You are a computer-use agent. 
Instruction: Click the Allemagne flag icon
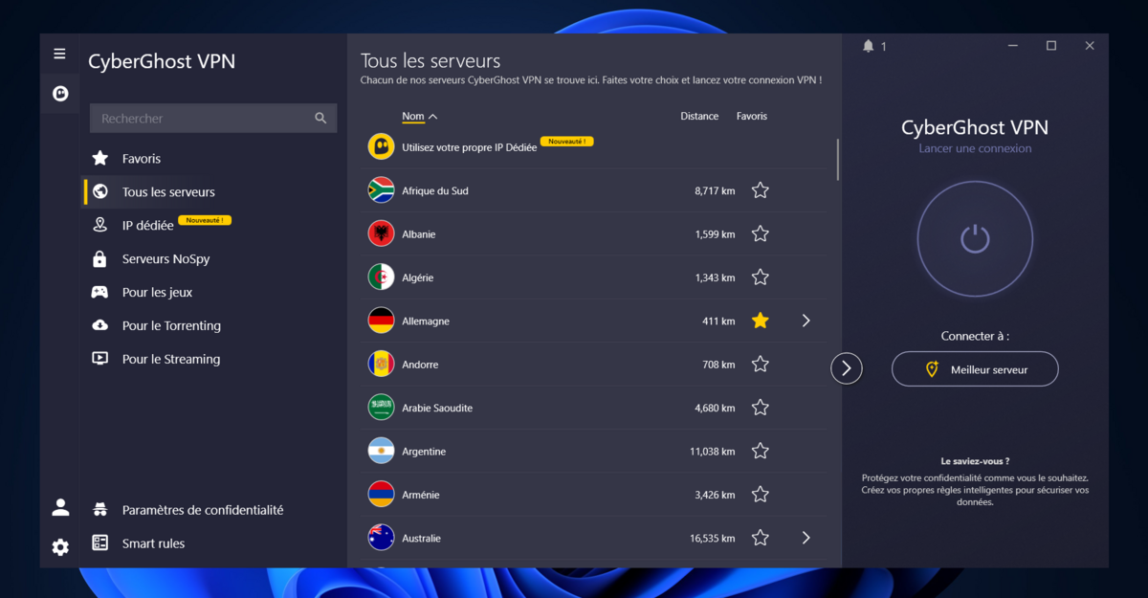(x=381, y=321)
